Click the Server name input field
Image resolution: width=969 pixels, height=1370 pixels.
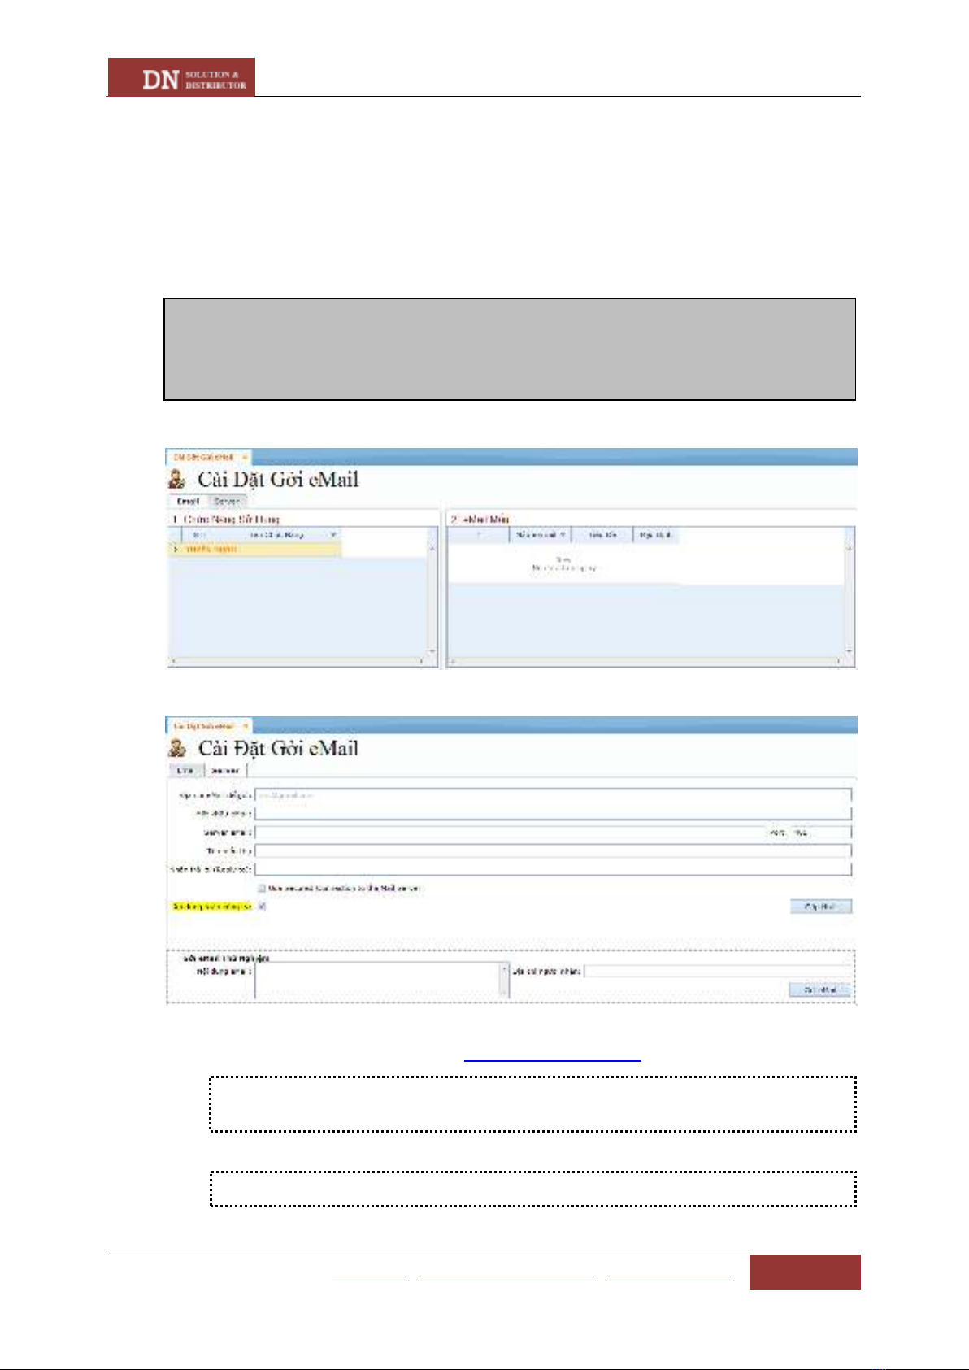[x=509, y=833]
